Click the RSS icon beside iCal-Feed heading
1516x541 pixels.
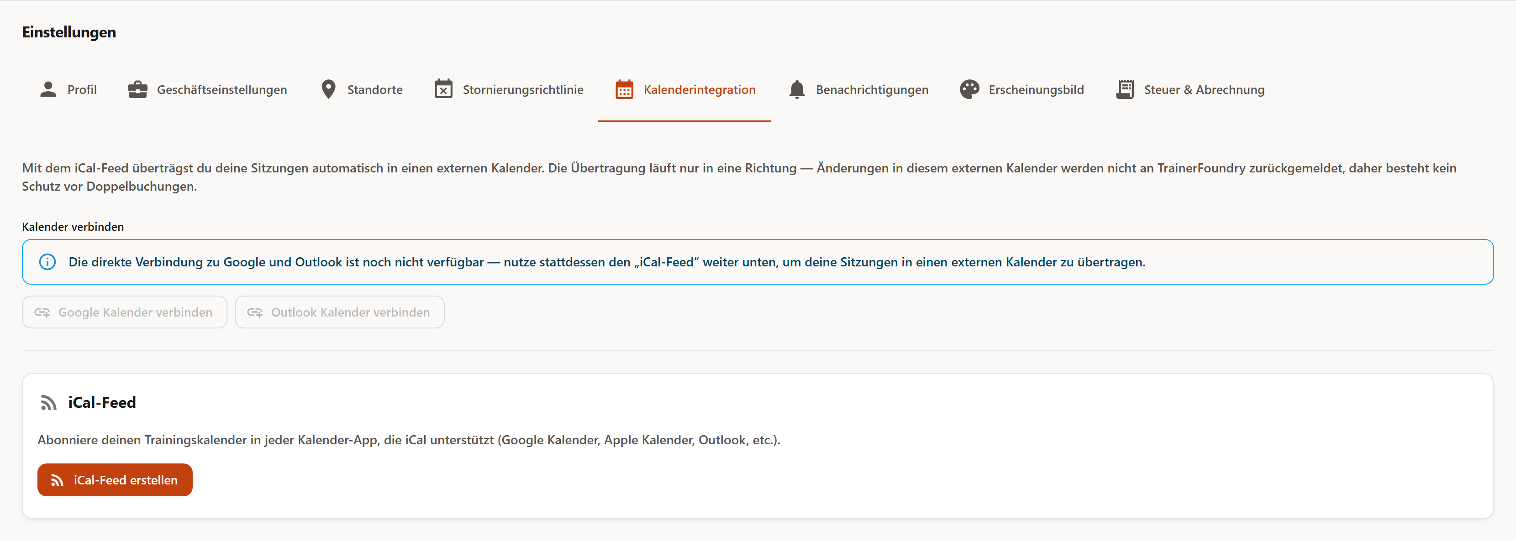[x=48, y=403]
